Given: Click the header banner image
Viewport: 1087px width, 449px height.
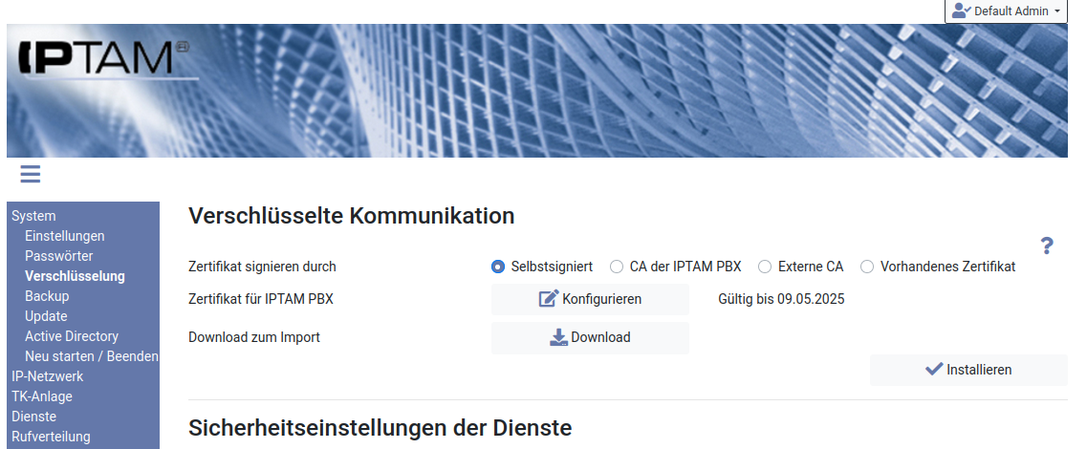Looking at the screenshot, I should [x=631, y=91].
